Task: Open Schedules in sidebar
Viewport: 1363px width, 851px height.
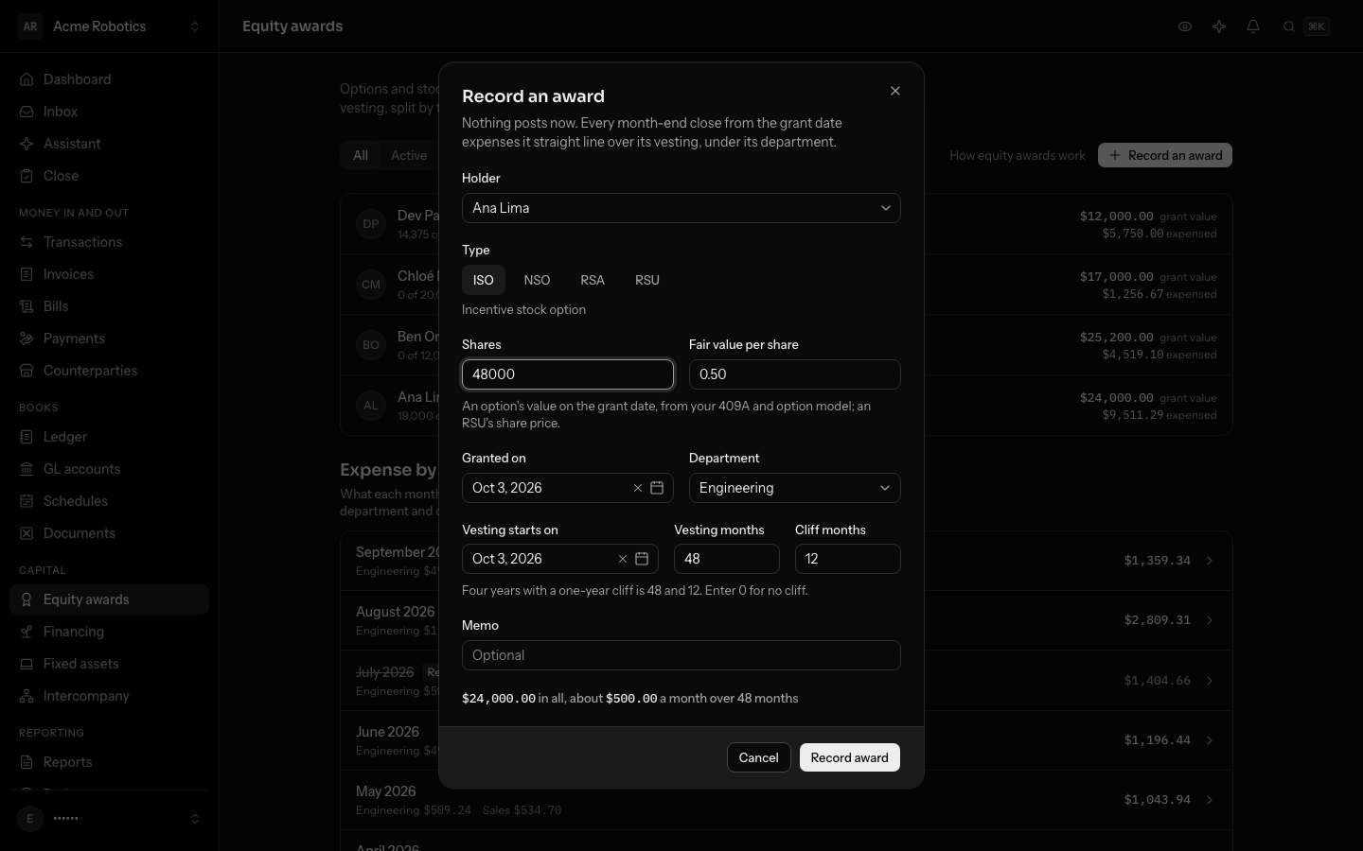Action: click(109, 501)
